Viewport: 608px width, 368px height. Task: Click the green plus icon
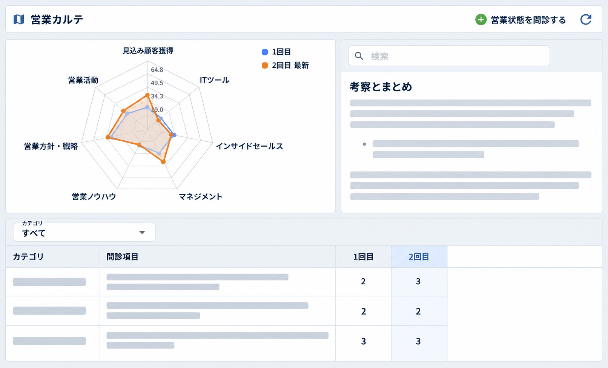(x=481, y=20)
